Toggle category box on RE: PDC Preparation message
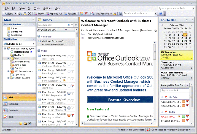 point(69,93)
